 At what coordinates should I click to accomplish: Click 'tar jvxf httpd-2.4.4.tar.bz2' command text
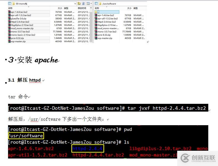tap(167, 108)
